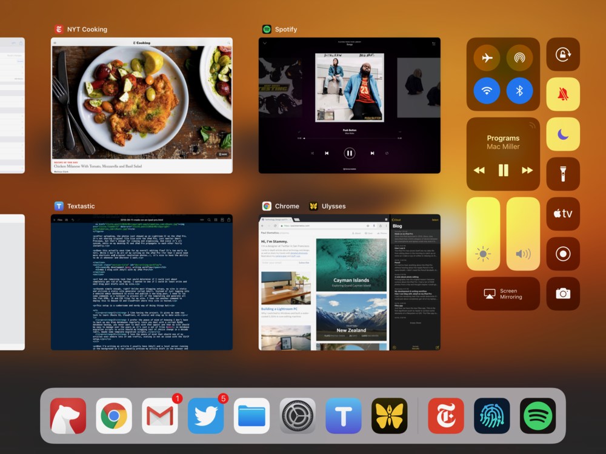Skip to next track in music widget

click(x=527, y=171)
